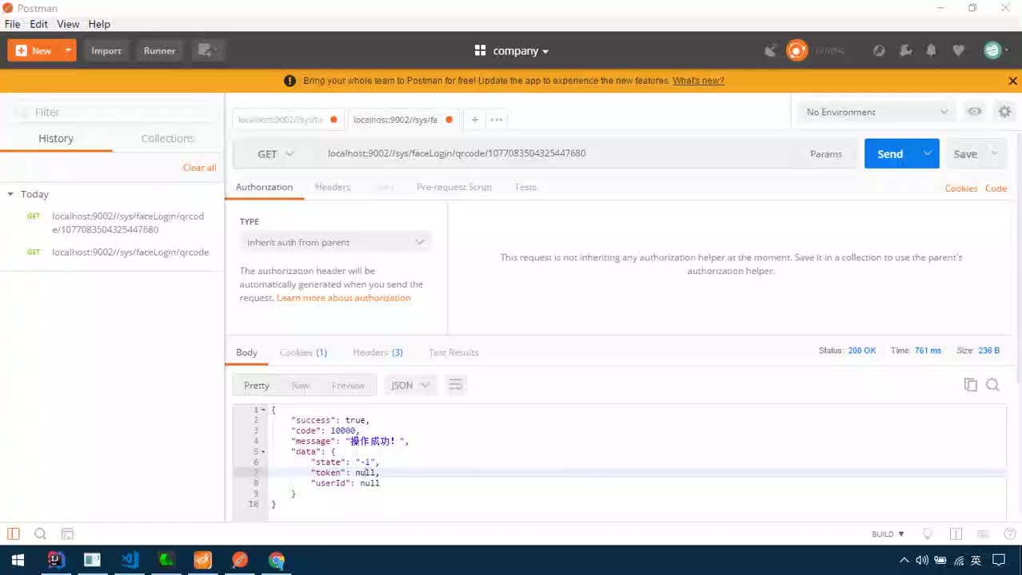Collapse the Today history group
Image resolution: width=1022 pixels, height=575 pixels.
click(x=11, y=194)
